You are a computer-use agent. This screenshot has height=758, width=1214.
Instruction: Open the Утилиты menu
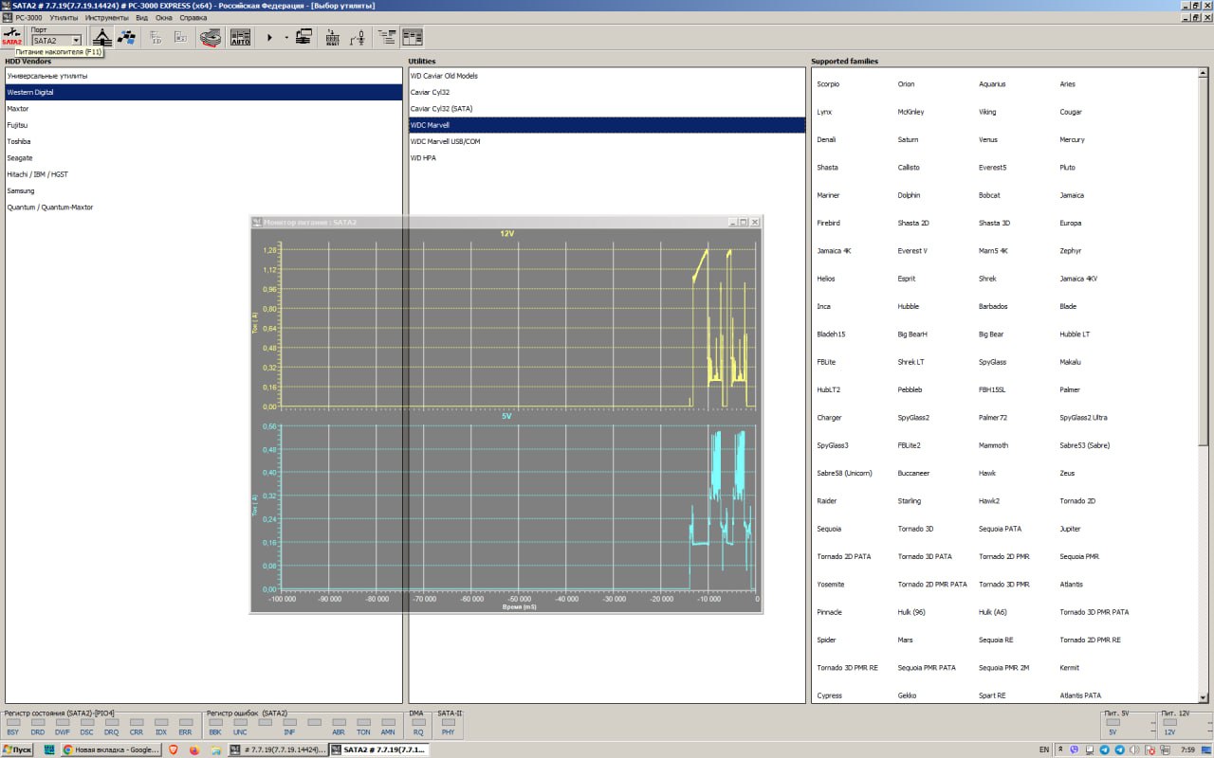[64, 17]
